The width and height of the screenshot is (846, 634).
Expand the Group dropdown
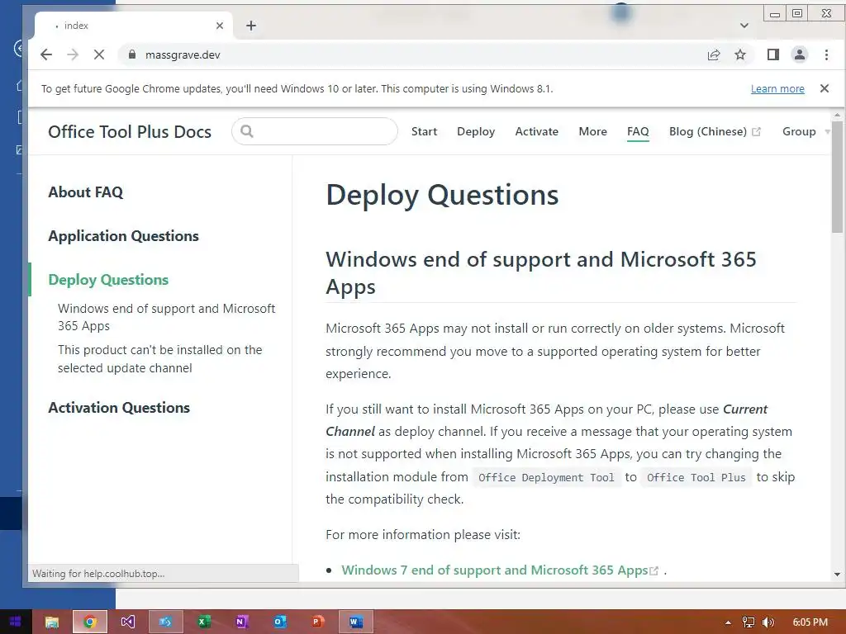point(806,131)
